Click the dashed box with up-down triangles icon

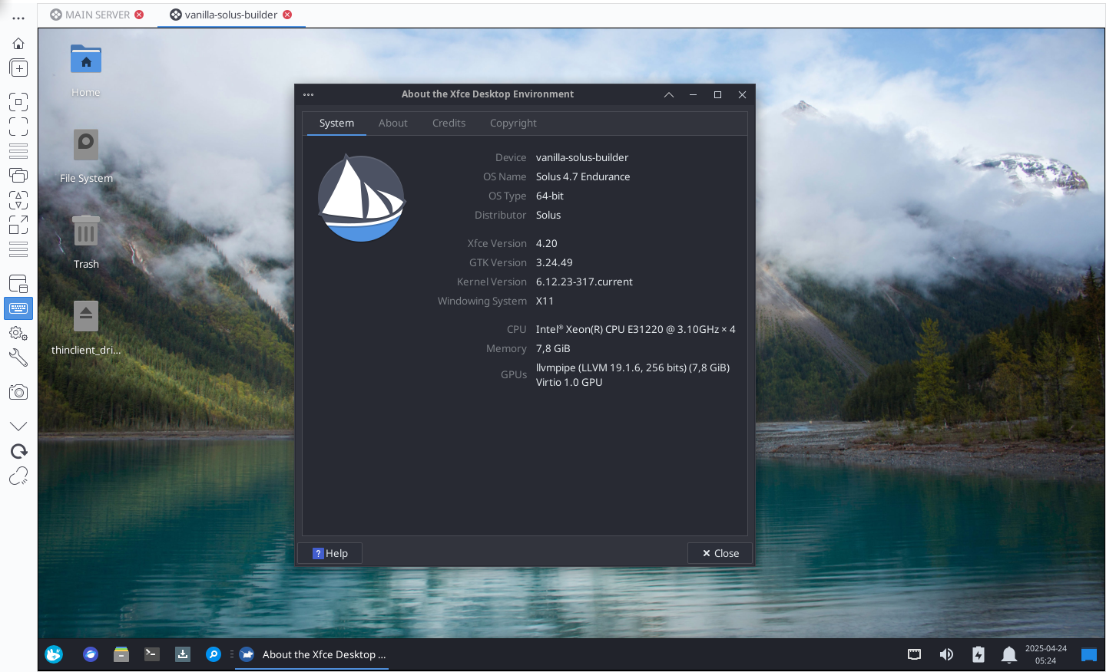[x=18, y=200]
